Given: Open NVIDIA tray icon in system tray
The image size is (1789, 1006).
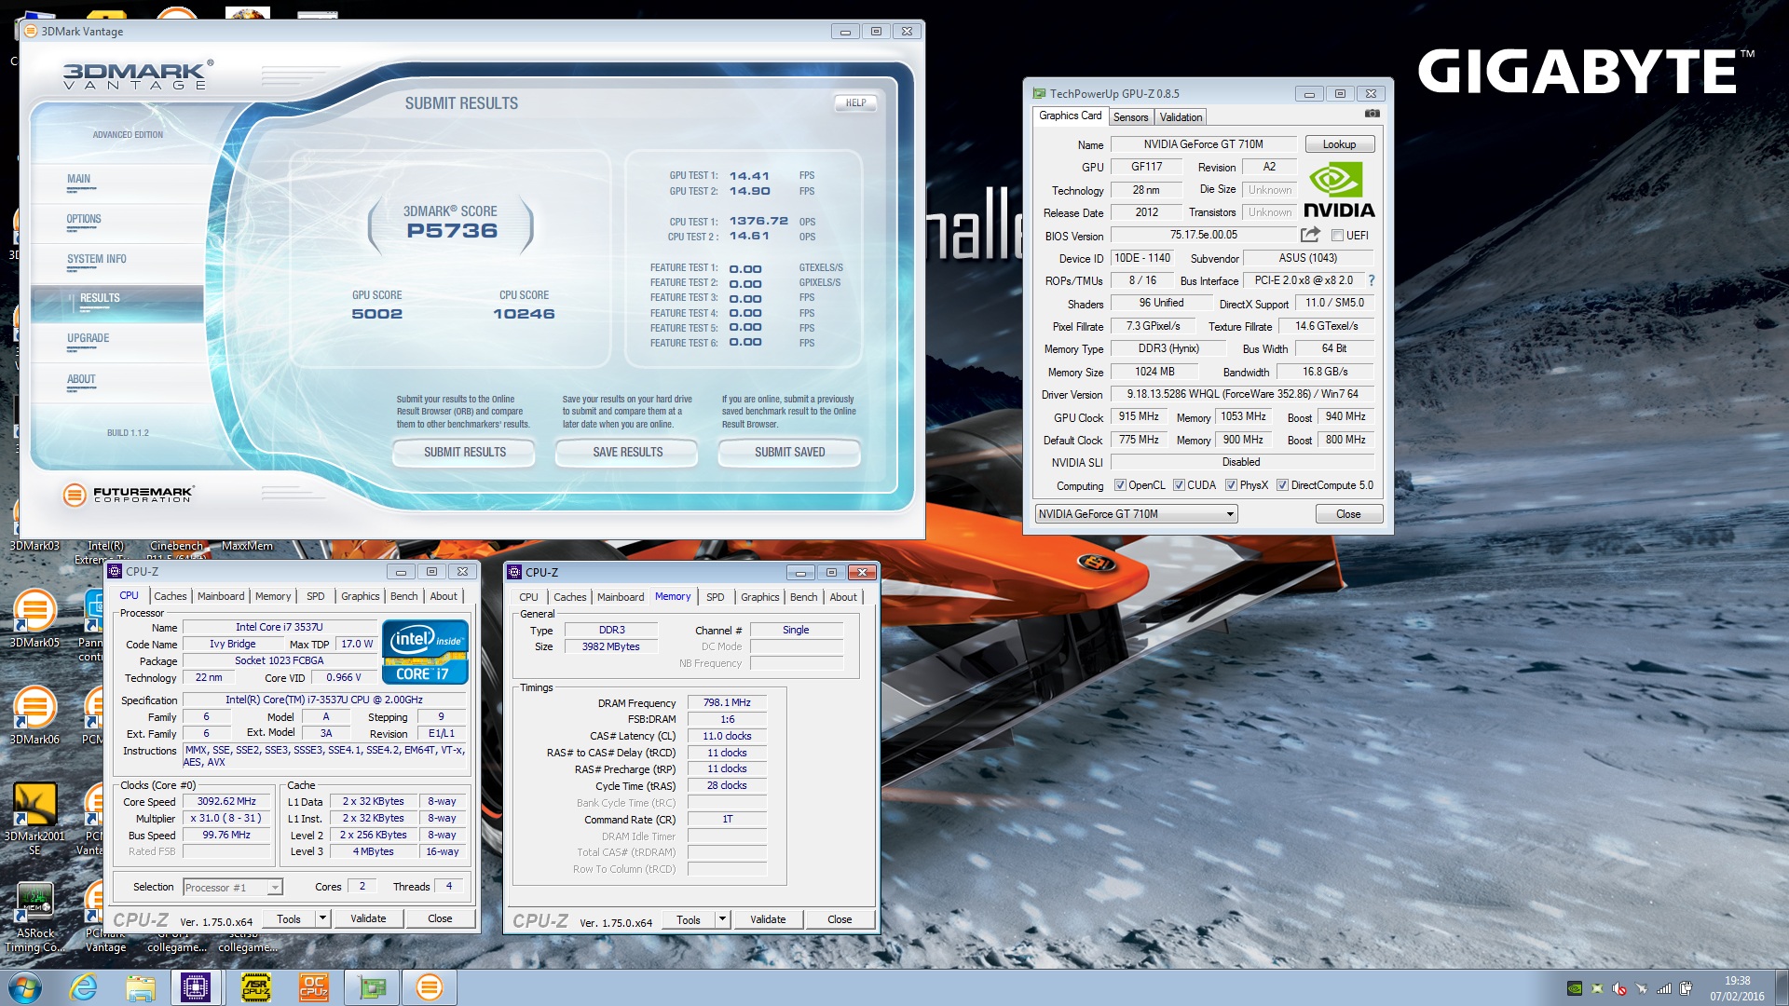Looking at the screenshot, I should [x=1574, y=988].
